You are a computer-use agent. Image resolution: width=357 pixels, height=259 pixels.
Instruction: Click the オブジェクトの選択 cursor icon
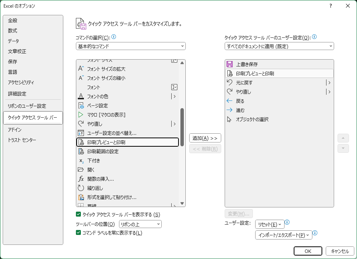point(229,119)
